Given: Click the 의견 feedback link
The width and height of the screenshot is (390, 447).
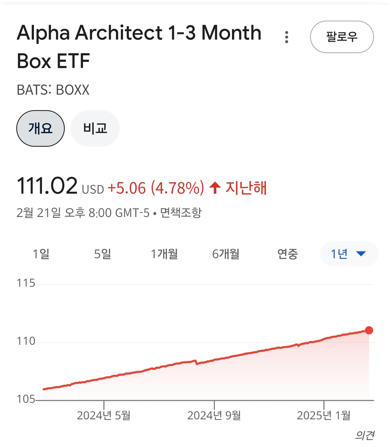Looking at the screenshot, I should tap(365, 435).
